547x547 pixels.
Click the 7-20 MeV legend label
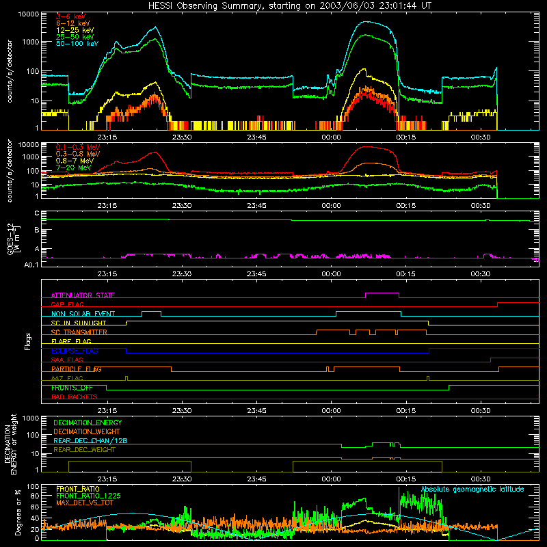pyautogui.click(x=73, y=168)
